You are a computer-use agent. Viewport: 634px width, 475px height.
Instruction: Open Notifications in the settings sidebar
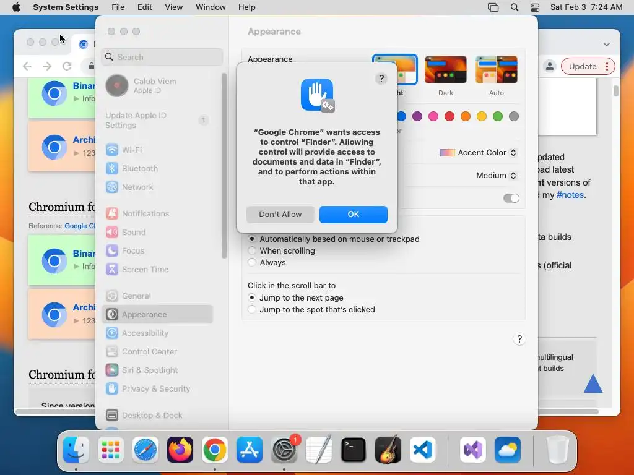tap(158, 213)
